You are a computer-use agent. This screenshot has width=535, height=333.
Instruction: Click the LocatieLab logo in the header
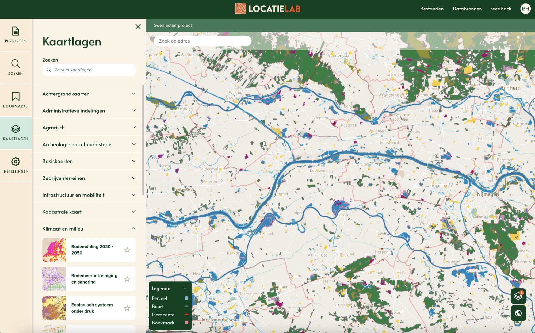267,9
